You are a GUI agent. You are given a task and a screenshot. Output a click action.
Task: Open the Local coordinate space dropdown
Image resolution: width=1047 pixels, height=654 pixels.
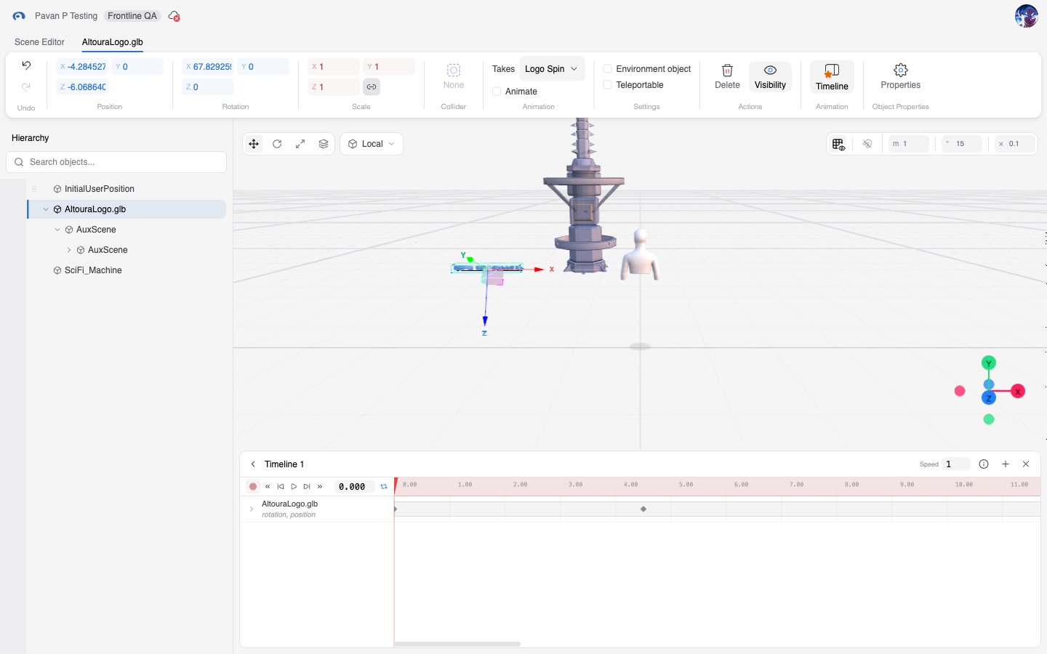tap(372, 144)
